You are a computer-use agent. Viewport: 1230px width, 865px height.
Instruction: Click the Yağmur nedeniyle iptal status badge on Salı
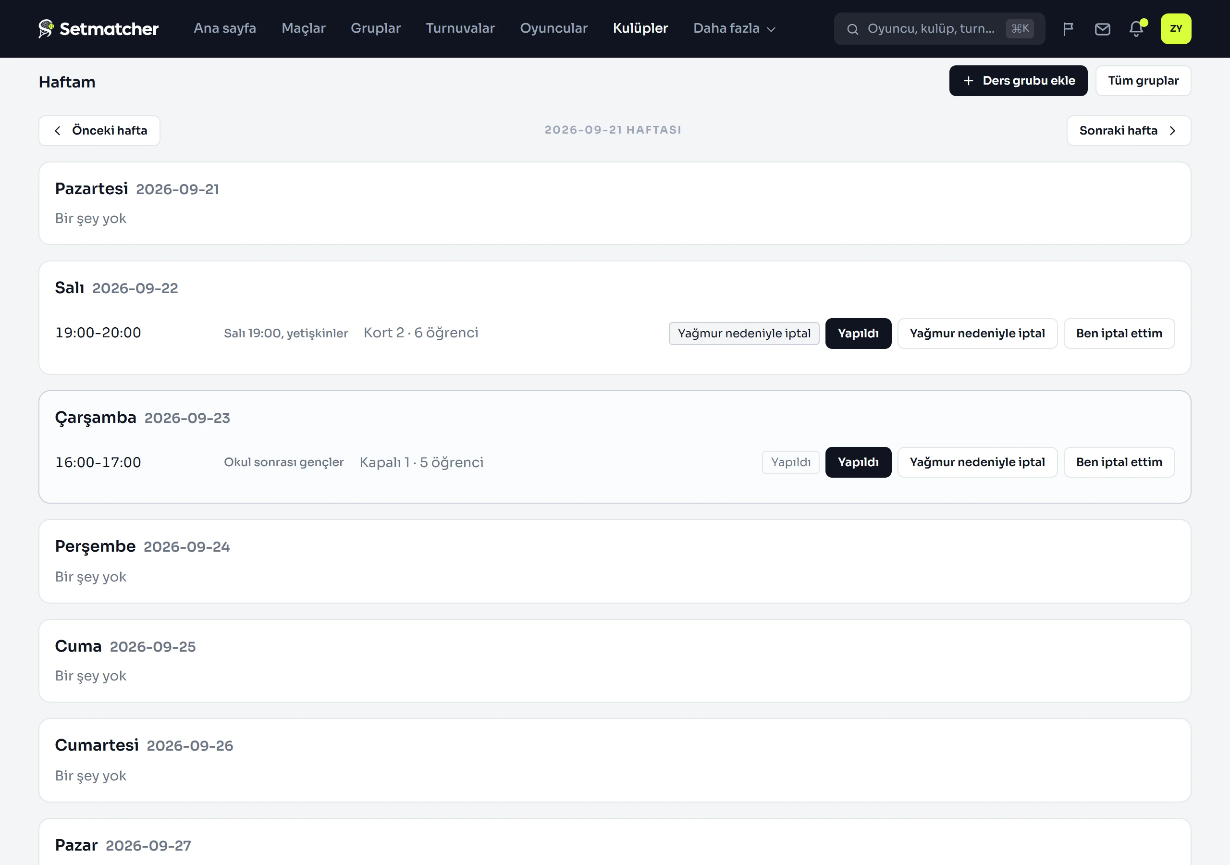(744, 334)
